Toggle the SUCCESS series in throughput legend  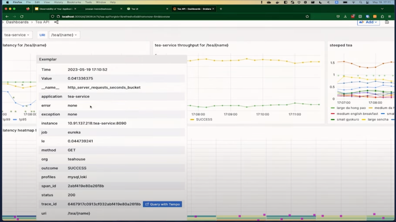click(x=204, y=119)
